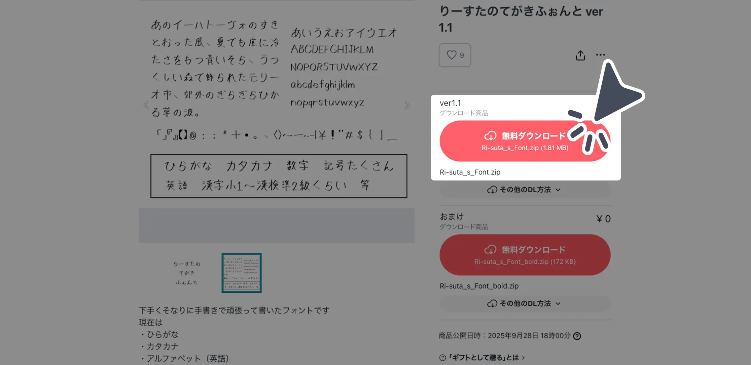Image resolution: width=751 pixels, height=365 pixels.
Task: Open the ellipsis more-options menu
Action: [600, 55]
